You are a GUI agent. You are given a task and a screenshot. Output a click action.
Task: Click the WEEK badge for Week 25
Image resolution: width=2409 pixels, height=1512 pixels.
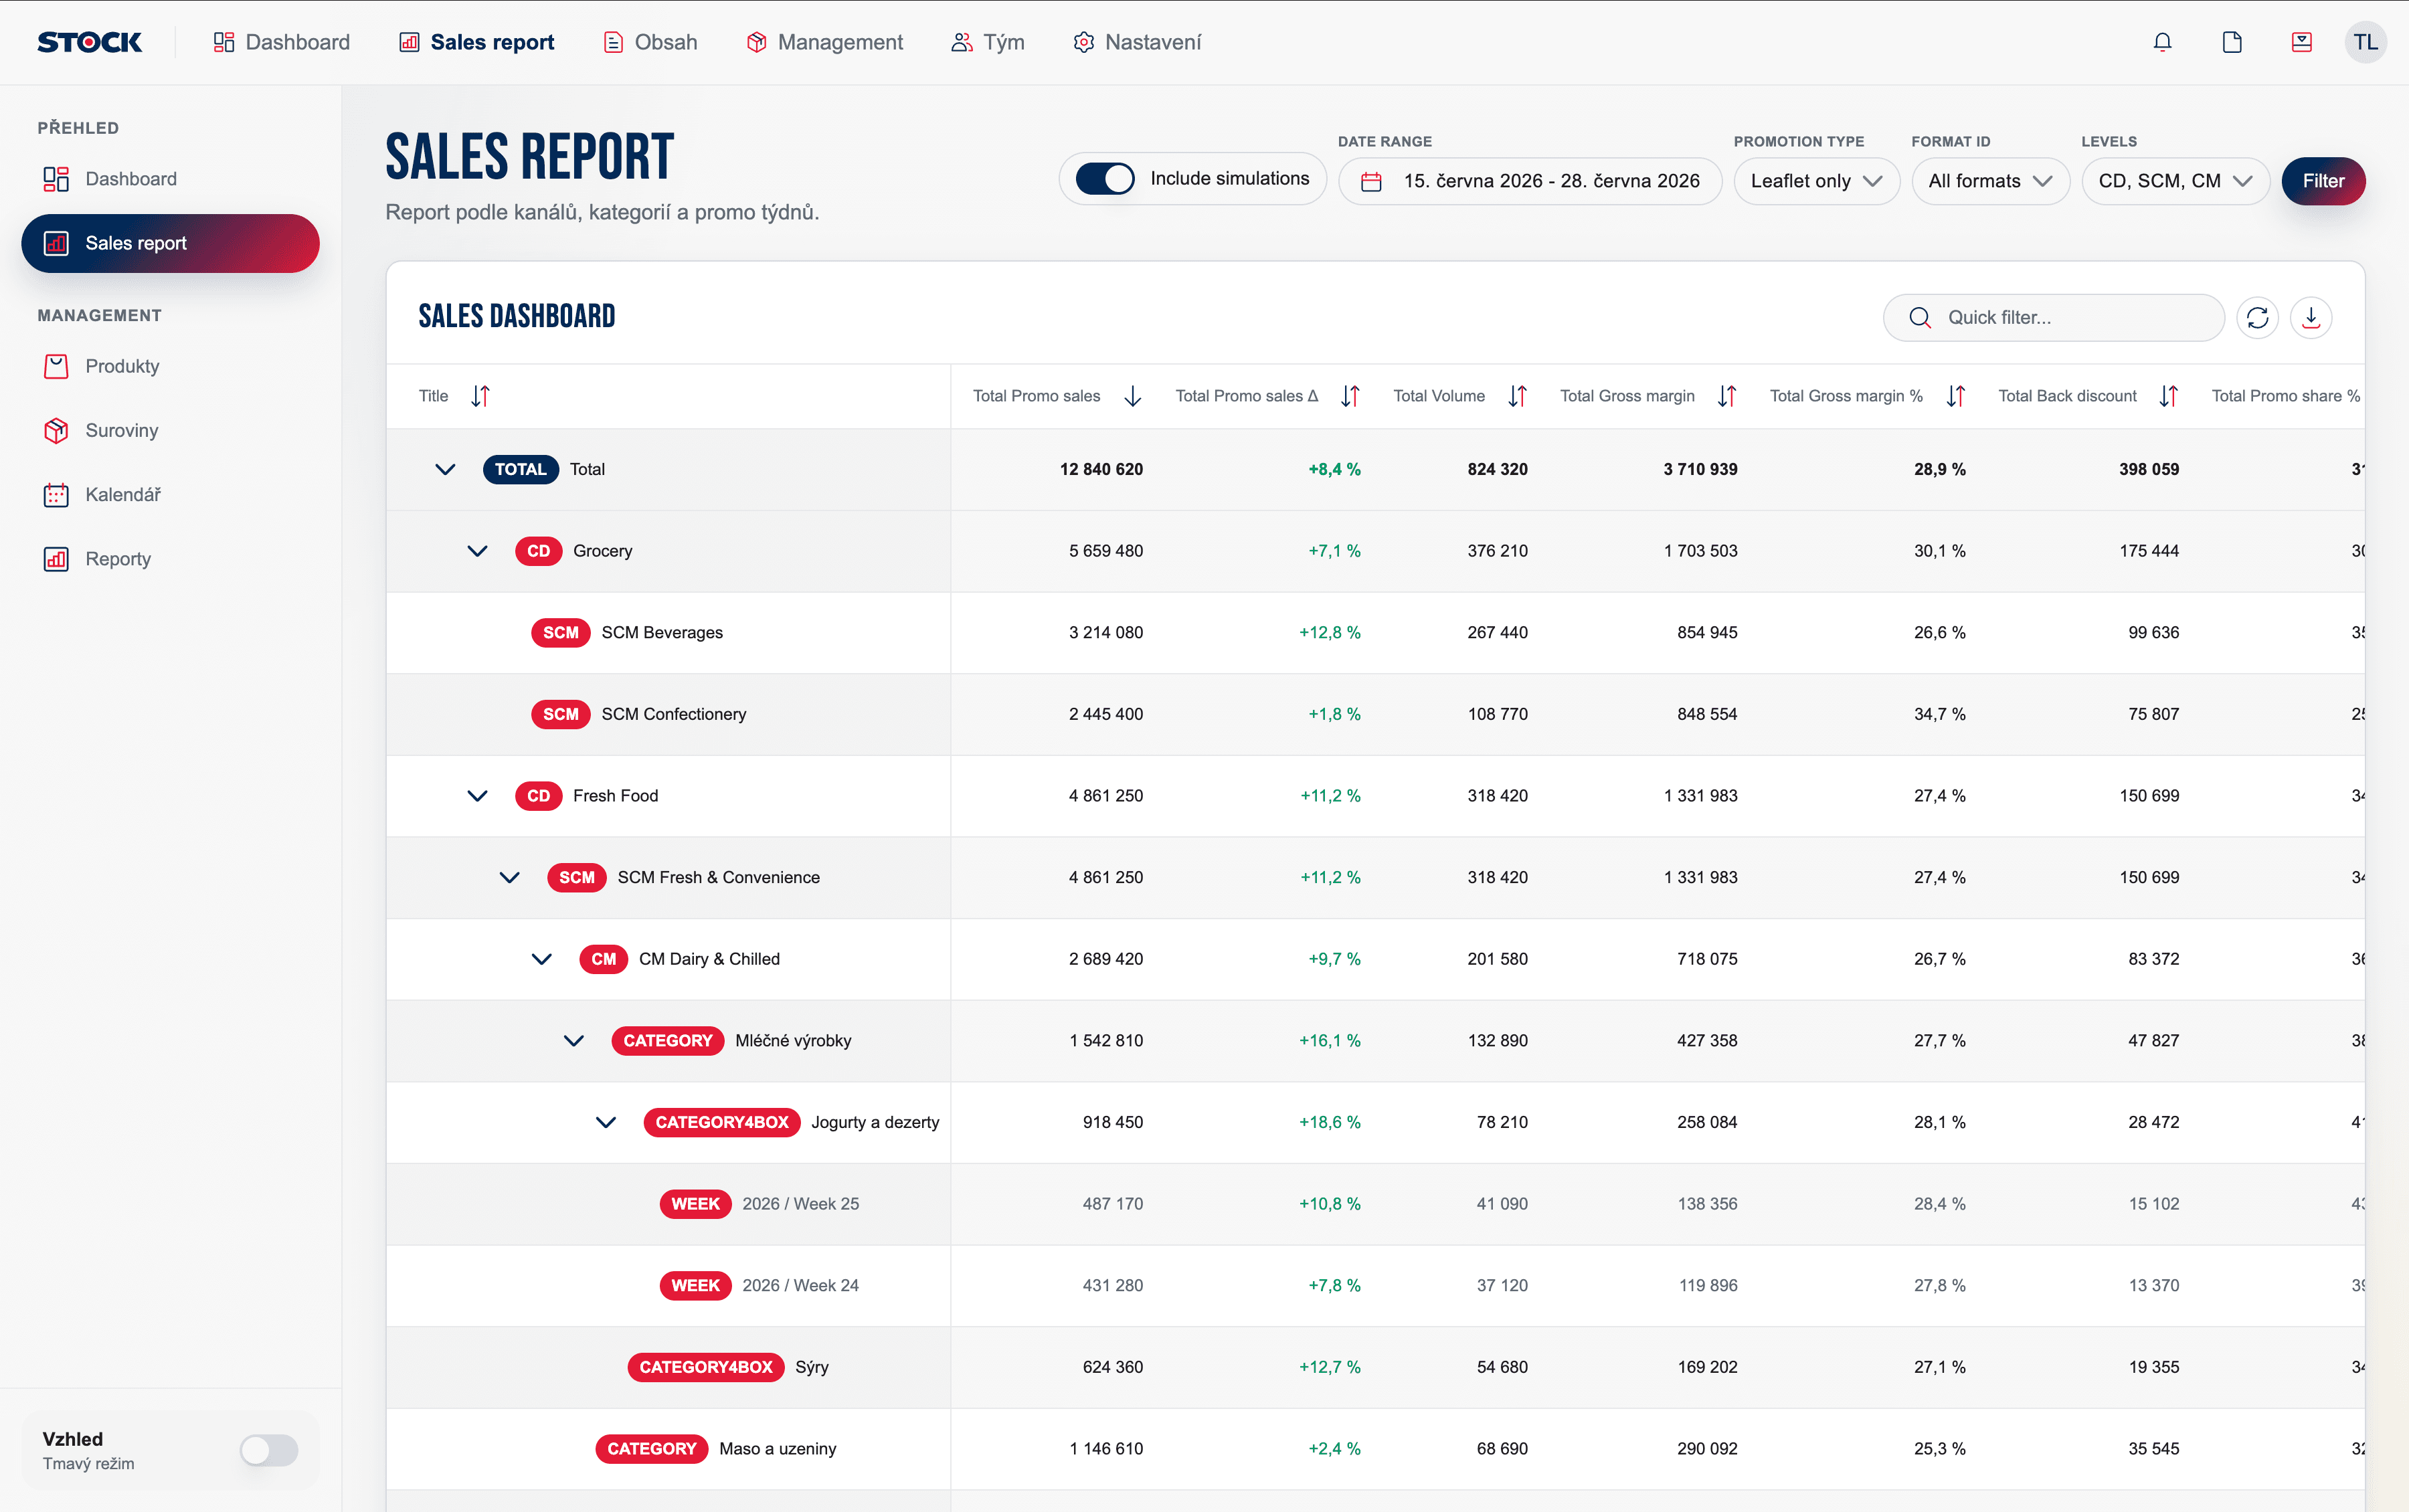tap(695, 1204)
